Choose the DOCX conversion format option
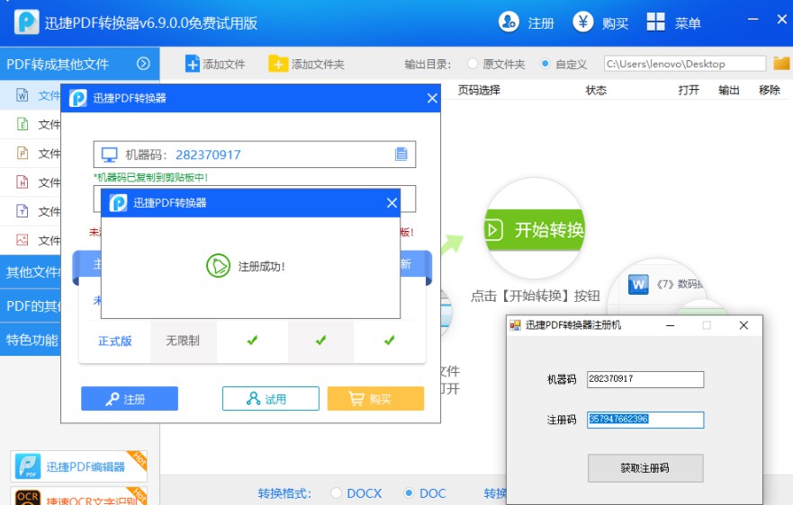 click(x=337, y=493)
